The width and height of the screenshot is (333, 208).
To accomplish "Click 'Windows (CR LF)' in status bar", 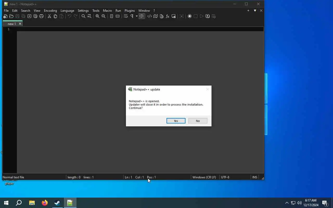I will tap(204, 177).
